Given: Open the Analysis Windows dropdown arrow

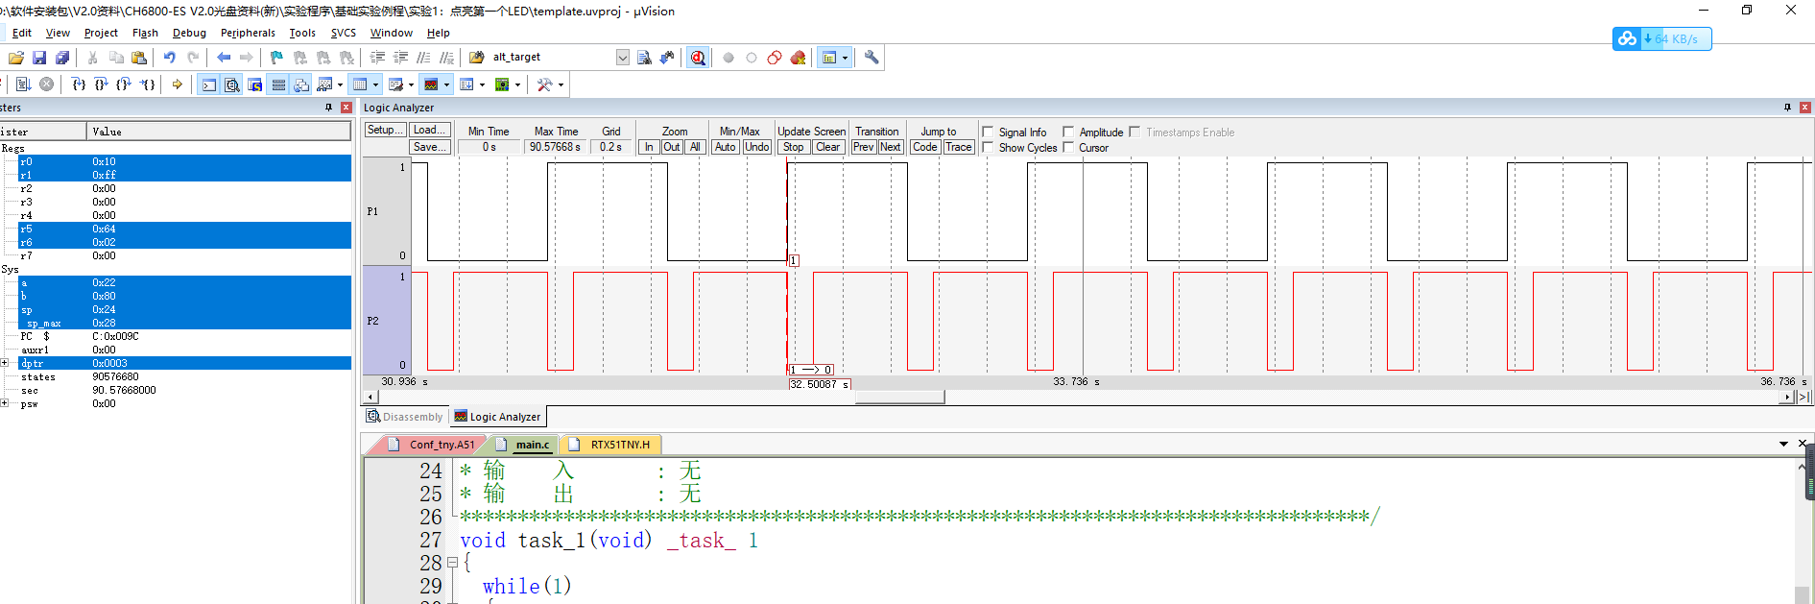Looking at the screenshot, I should (446, 85).
